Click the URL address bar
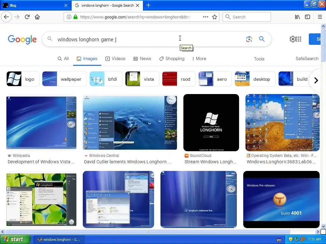 (x=135, y=17)
